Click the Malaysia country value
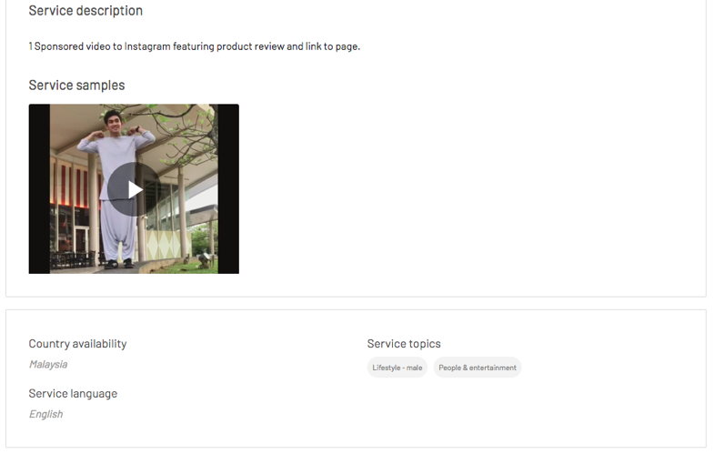Image resolution: width=714 pixels, height=454 pixels. tap(48, 364)
